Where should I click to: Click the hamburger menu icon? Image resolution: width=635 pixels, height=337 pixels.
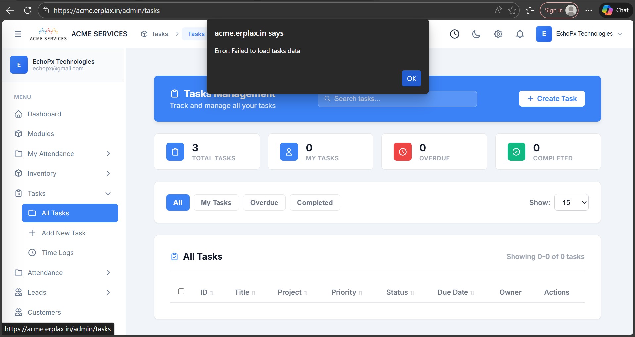pyautogui.click(x=18, y=34)
